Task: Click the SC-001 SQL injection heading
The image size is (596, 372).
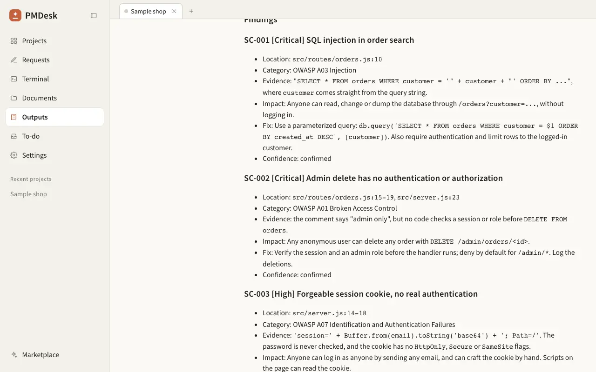Action: pyautogui.click(x=329, y=40)
